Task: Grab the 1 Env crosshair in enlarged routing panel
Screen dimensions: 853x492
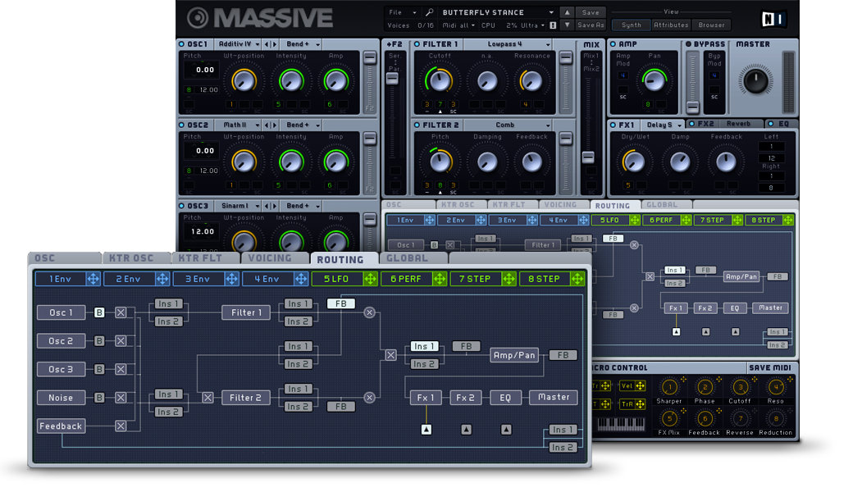Action: point(93,279)
